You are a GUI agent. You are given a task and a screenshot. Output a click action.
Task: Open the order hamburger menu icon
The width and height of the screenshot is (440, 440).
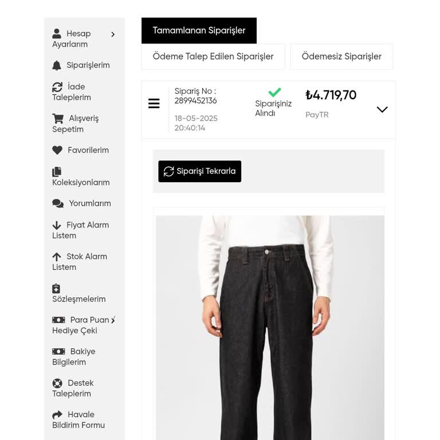click(x=154, y=104)
